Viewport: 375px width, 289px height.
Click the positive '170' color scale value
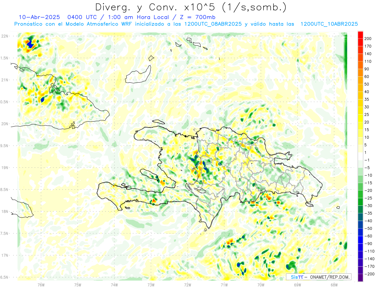[368, 46]
